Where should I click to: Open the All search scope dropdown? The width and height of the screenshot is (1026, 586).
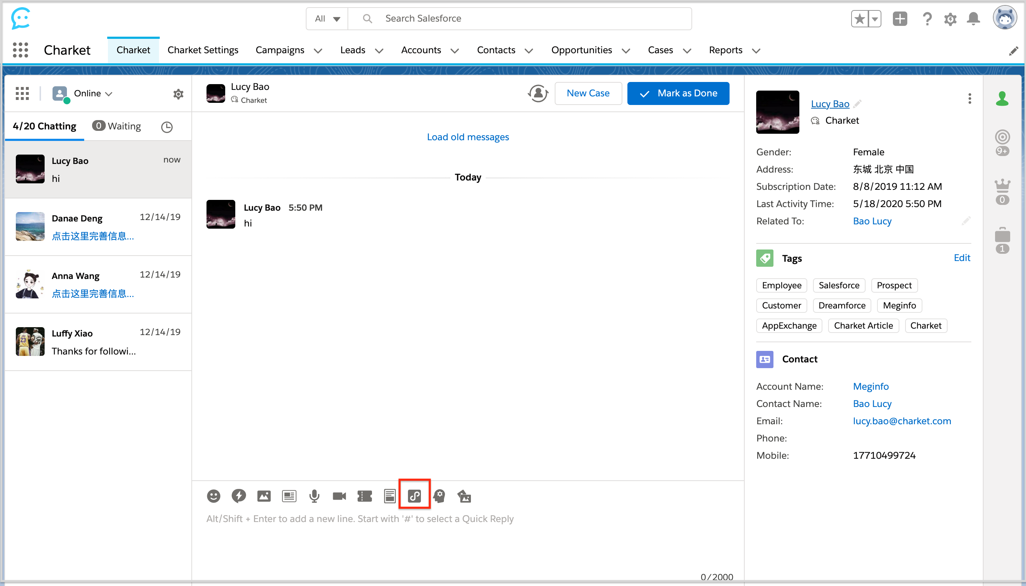pos(327,18)
